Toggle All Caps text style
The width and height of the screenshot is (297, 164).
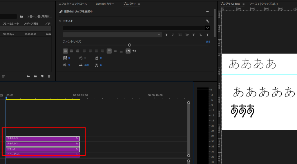[180, 35]
